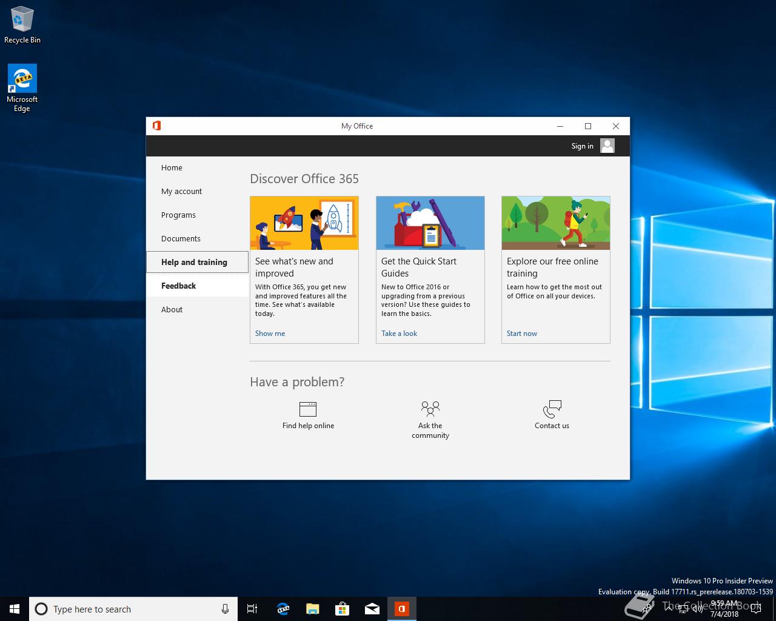This screenshot has height=621, width=776.
Task: Select Help and training in sidebar
Action: pos(197,262)
